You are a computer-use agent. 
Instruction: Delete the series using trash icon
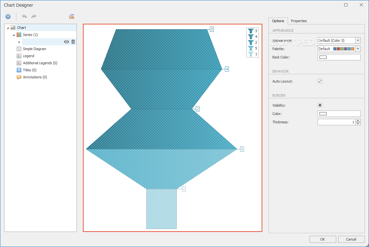click(73, 42)
